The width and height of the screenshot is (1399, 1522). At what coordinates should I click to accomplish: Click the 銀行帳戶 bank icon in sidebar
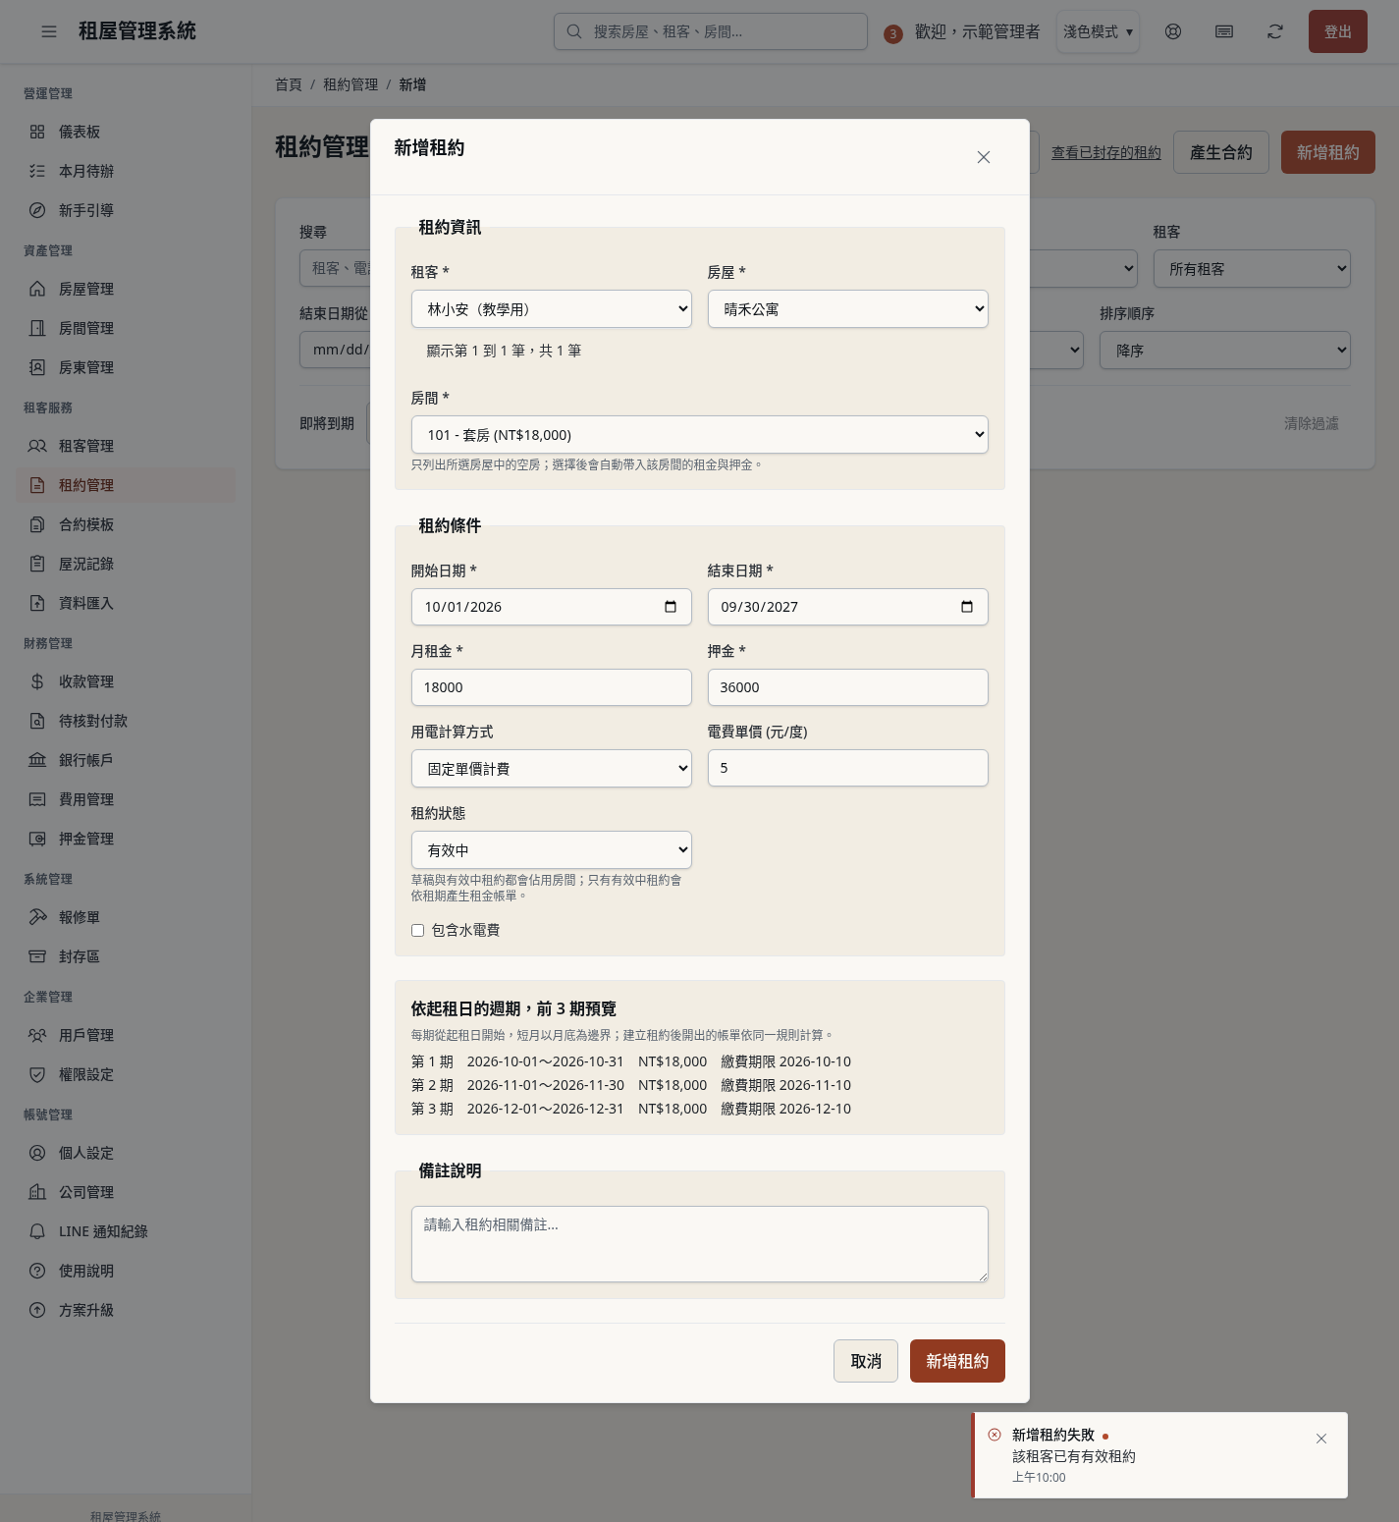pyautogui.click(x=37, y=760)
